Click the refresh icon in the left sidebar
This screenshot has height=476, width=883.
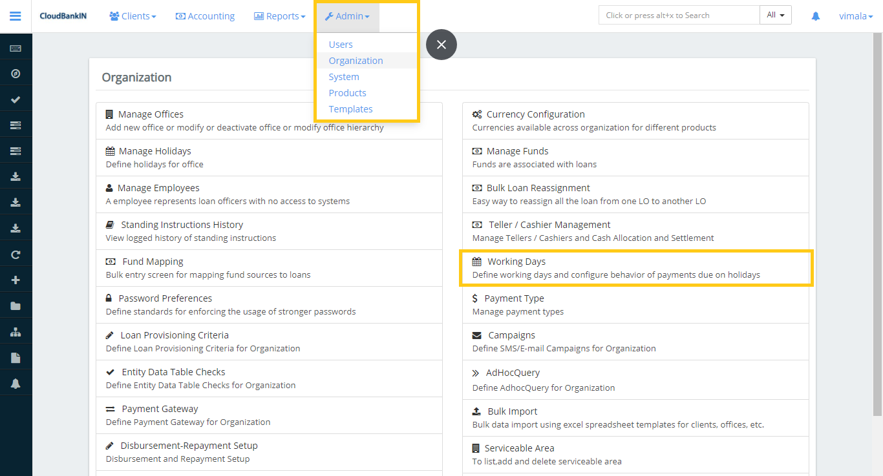coord(16,254)
